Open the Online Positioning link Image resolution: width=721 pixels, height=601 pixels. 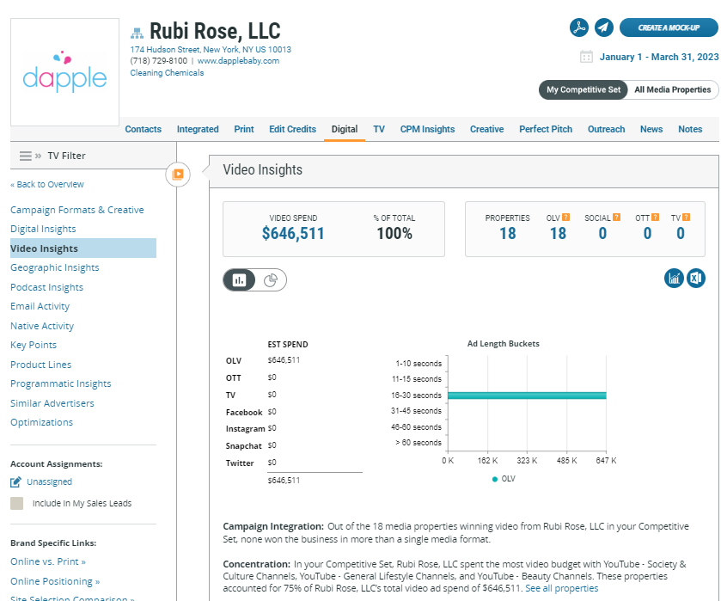tap(55, 582)
